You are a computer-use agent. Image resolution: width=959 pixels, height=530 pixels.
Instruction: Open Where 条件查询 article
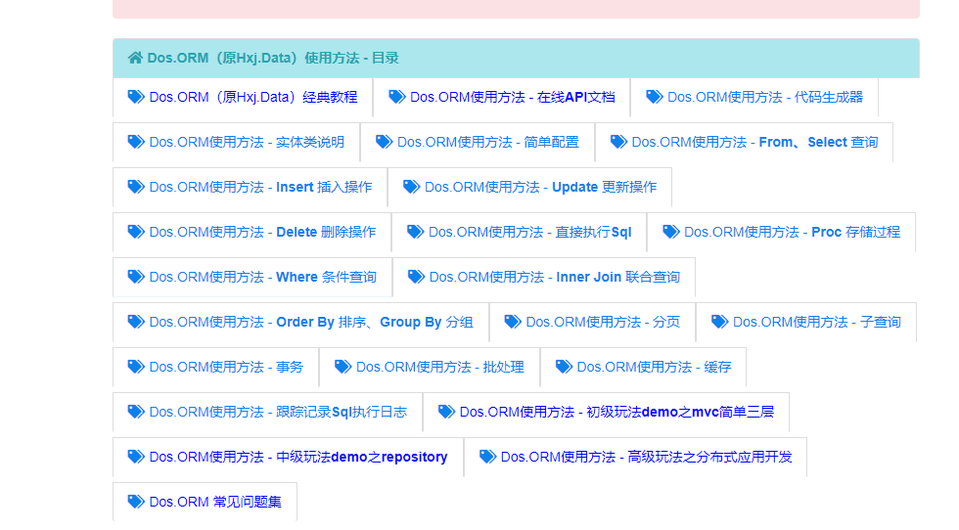point(263,277)
